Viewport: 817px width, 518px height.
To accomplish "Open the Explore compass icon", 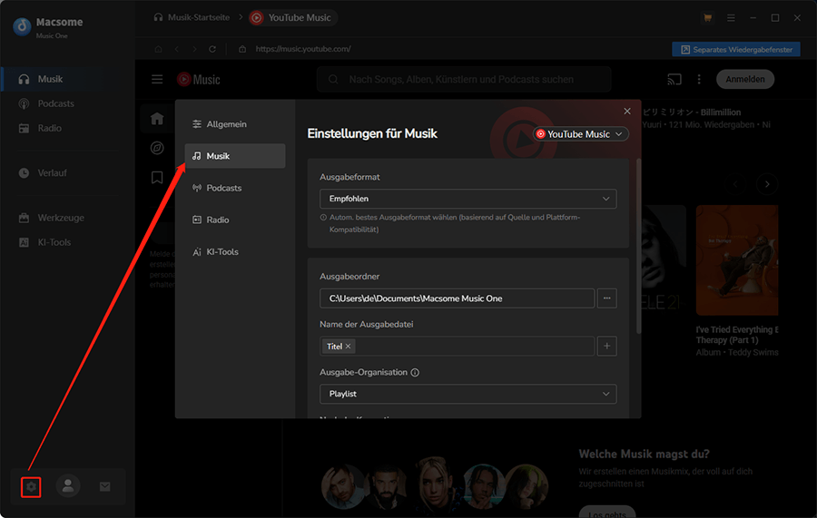I will [157, 148].
